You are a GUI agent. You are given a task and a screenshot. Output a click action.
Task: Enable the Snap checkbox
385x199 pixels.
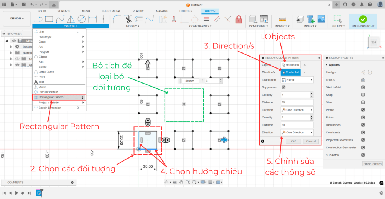coord(363,95)
